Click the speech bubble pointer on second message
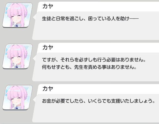159x124 pixels. (34, 58)
